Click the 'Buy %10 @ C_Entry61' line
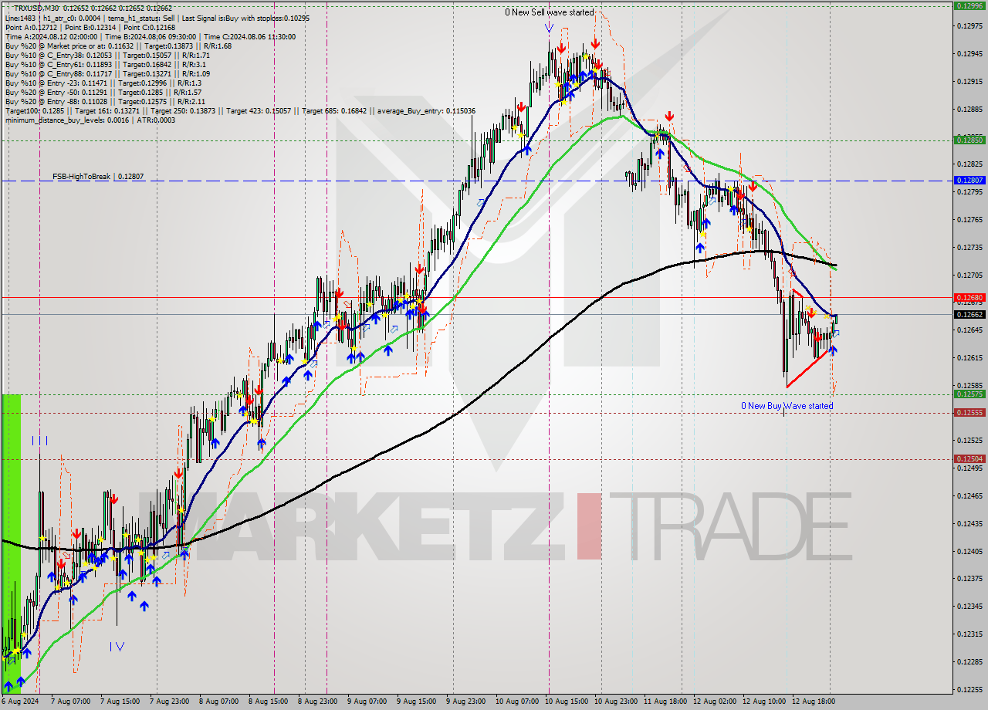 105,64
